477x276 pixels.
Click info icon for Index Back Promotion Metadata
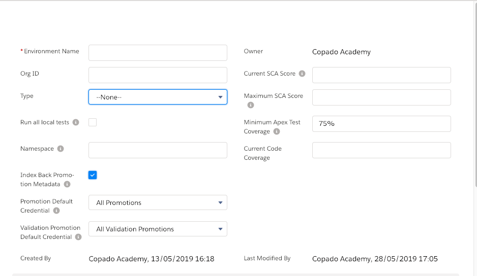[67, 184]
